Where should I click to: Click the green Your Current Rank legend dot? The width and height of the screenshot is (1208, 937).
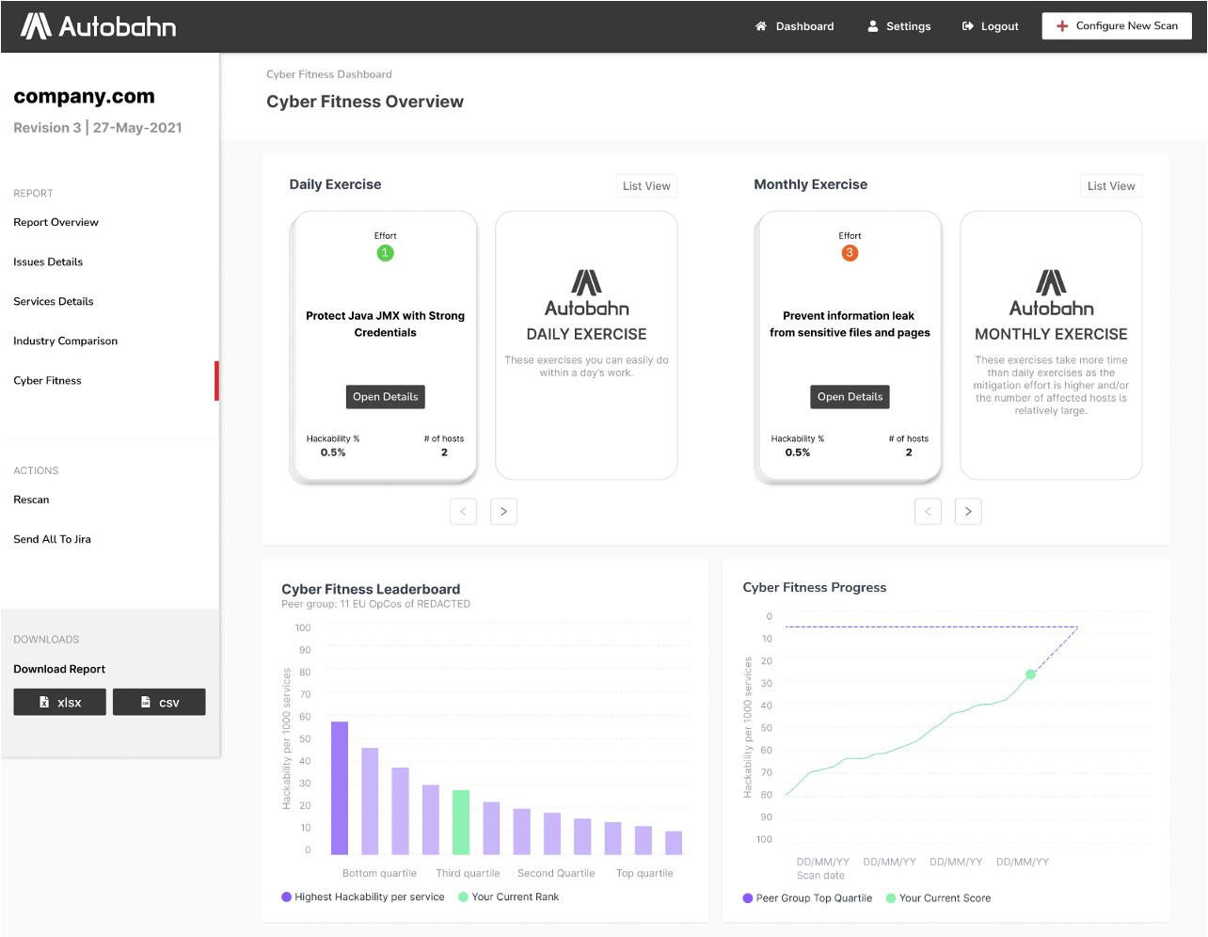[x=463, y=897]
